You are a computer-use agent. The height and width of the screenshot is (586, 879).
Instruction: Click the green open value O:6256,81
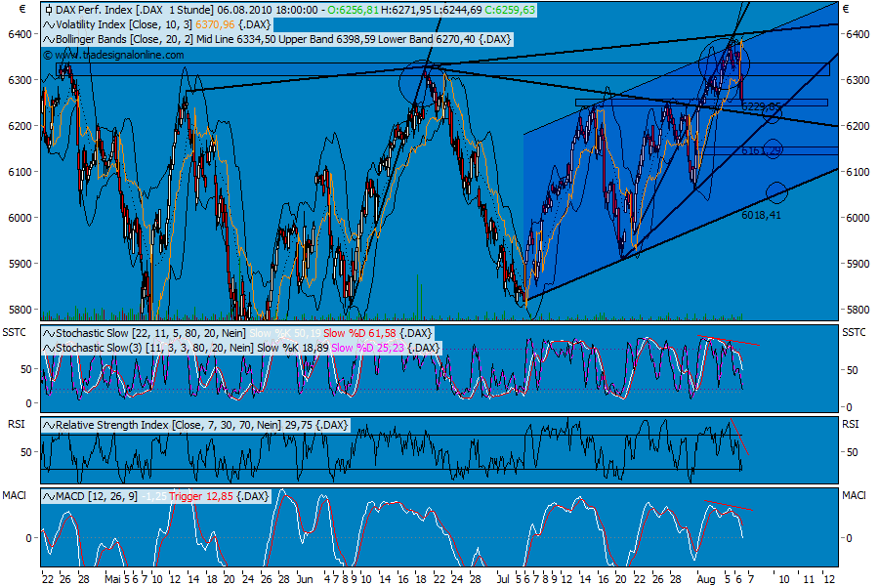pyautogui.click(x=354, y=10)
